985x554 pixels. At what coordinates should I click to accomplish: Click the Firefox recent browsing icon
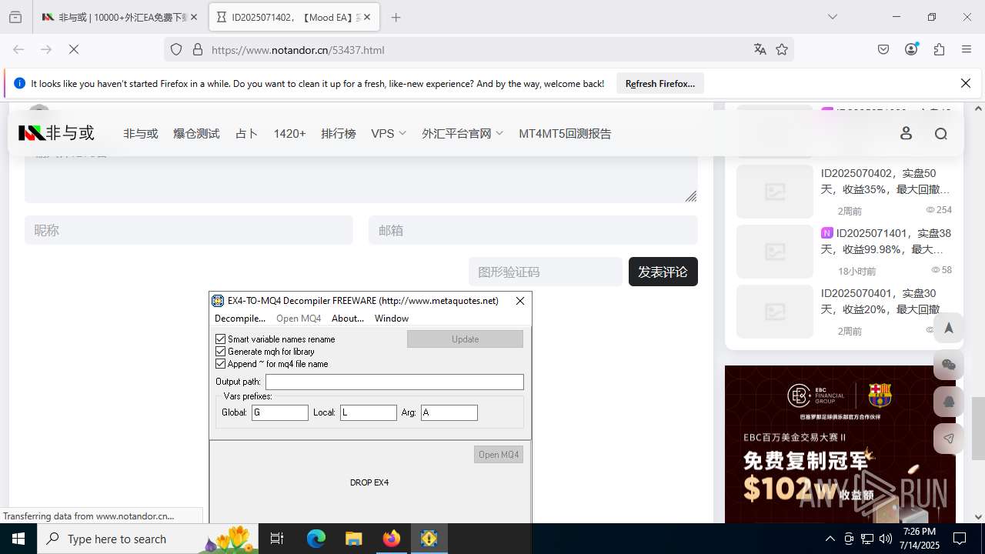click(15, 17)
